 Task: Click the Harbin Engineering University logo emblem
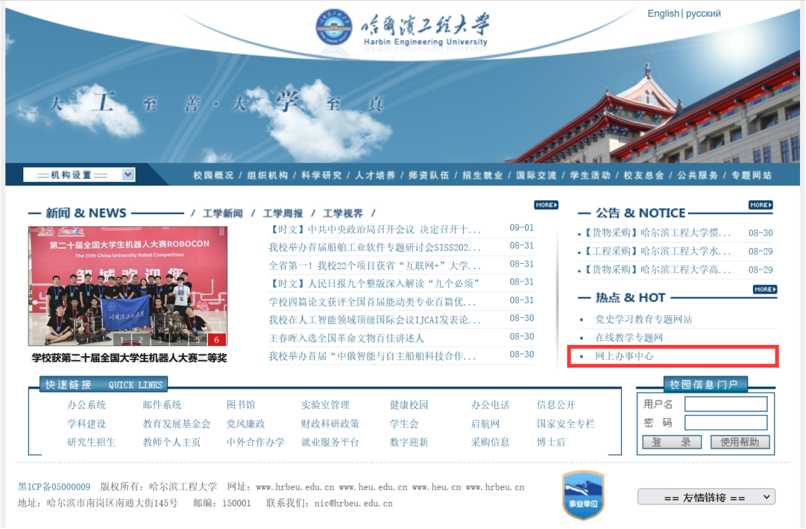pos(334,27)
